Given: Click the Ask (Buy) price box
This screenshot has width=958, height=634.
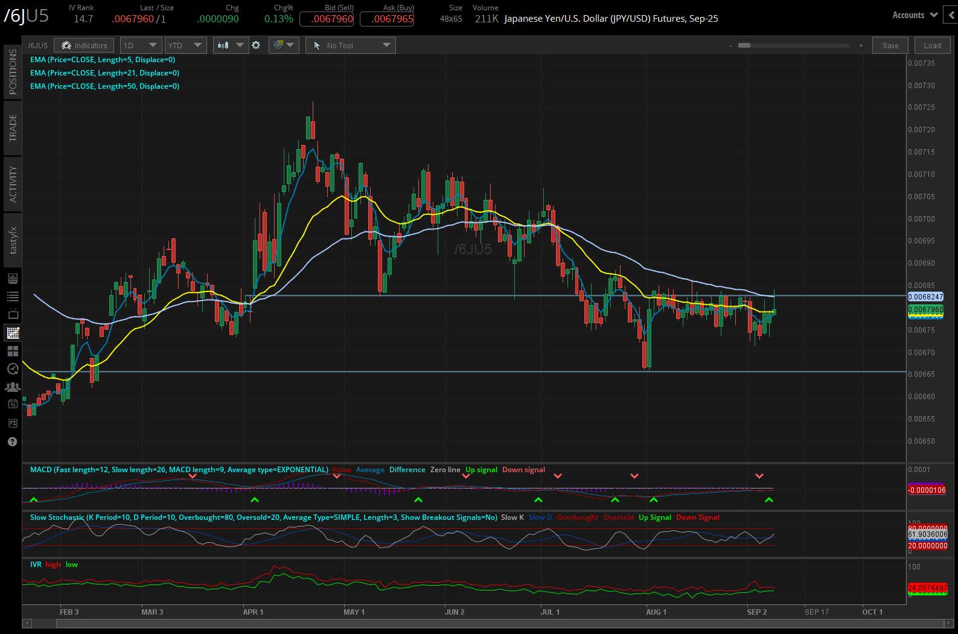Looking at the screenshot, I should click(387, 19).
